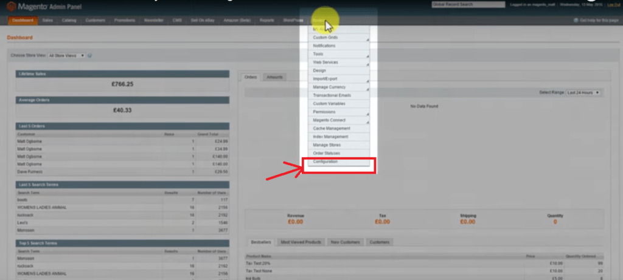
Task: Click the Matt Ogborne order totaling £24.99
Action: (x=122, y=142)
